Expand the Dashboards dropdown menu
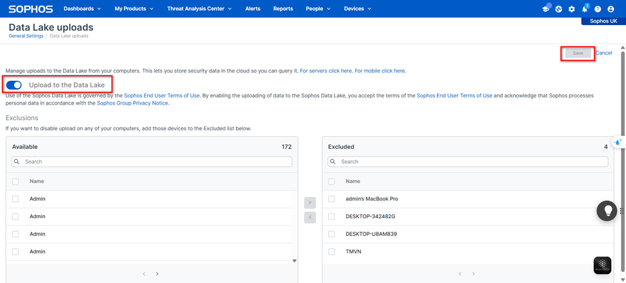The height and width of the screenshot is (283, 626). tap(82, 9)
